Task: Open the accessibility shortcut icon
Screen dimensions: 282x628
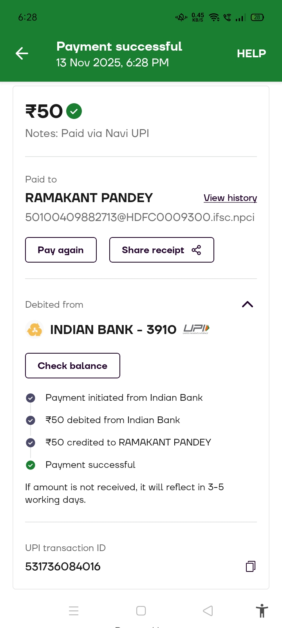Action: tap(262, 611)
